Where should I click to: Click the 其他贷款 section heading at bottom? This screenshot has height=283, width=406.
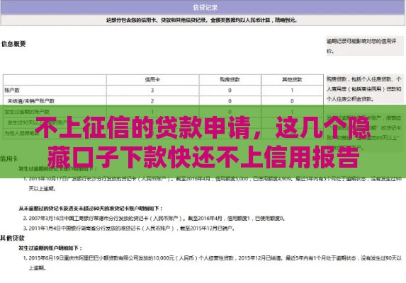[12, 238]
